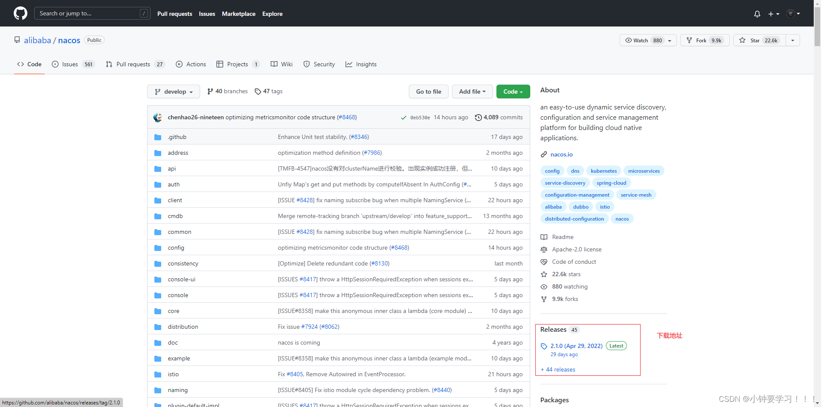This screenshot has width=821, height=407.
Task: Open the user avatar menu
Action: pyautogui.click(x=793, y=14)
